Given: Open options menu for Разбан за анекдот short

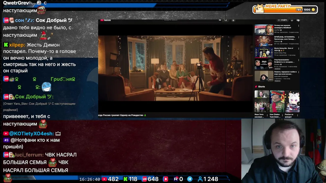Looking at the screenshot, I should [x=298, y=115].
